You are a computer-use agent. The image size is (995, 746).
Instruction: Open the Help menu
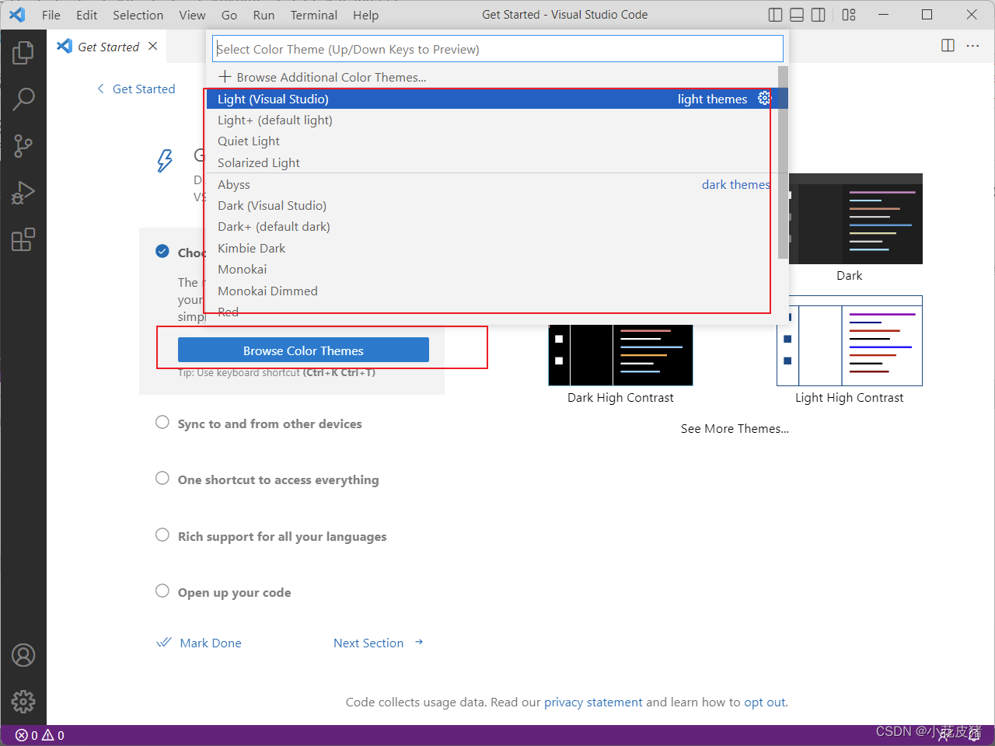pyautogui.click(x=365, y=15)
